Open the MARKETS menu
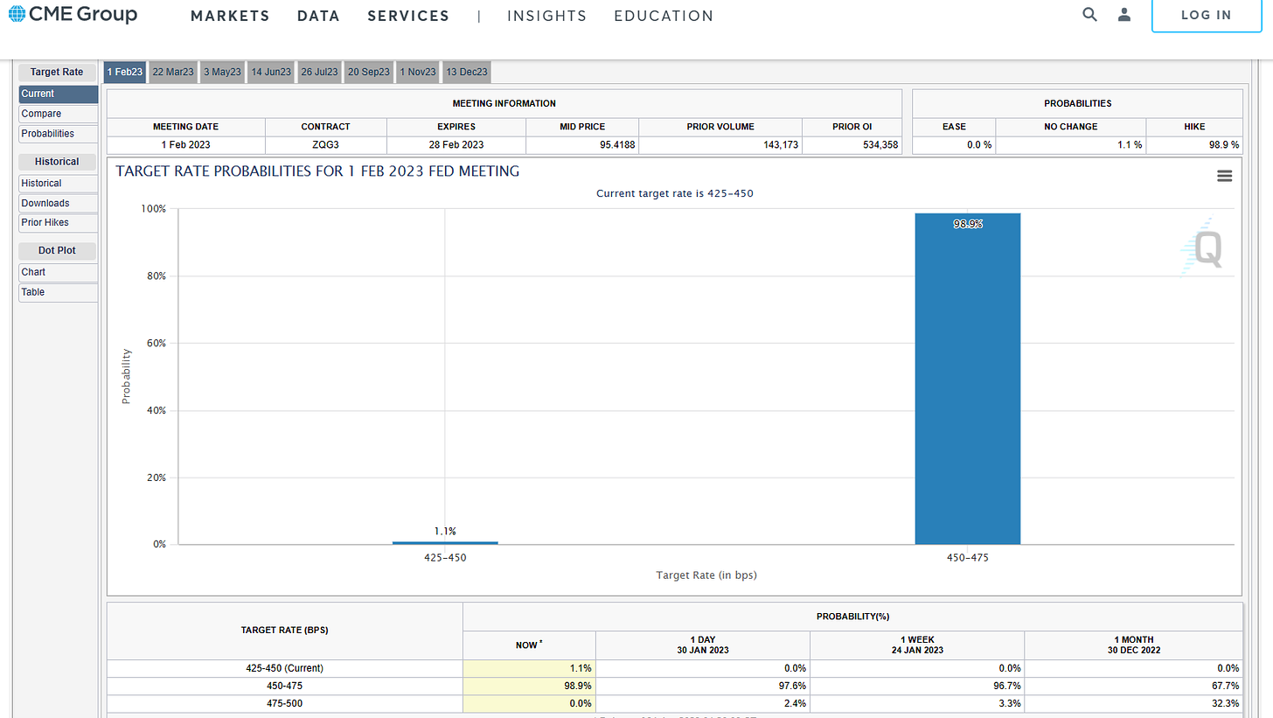This screenshot has height=718, width=1273. (230, 16)
